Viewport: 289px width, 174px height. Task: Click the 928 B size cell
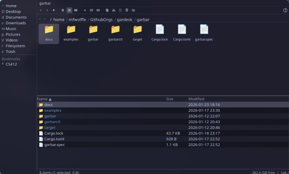171,139
